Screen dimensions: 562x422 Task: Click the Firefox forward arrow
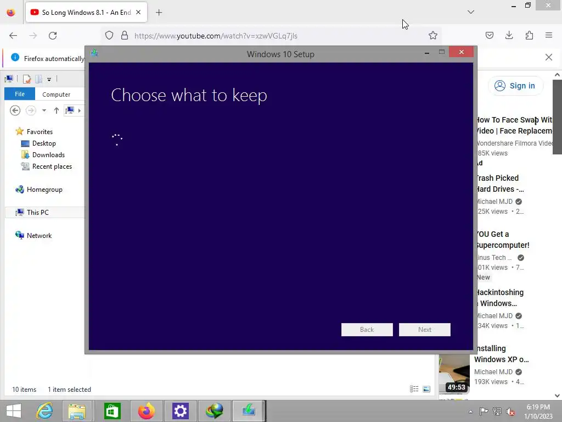point(33,36)
